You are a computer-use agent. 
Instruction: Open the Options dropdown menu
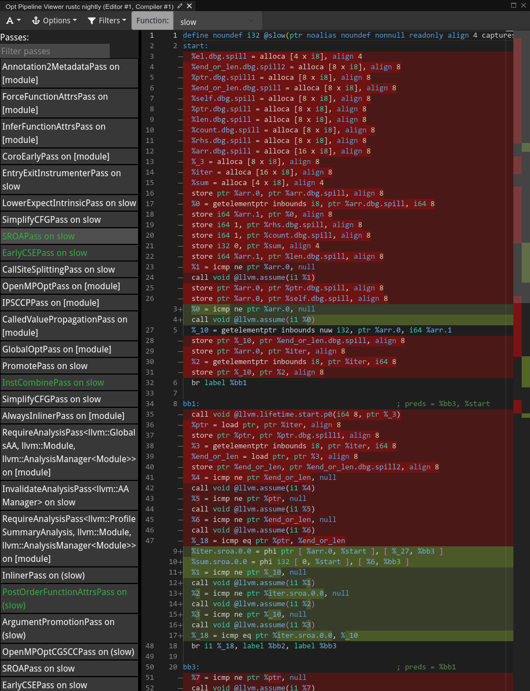54,21
